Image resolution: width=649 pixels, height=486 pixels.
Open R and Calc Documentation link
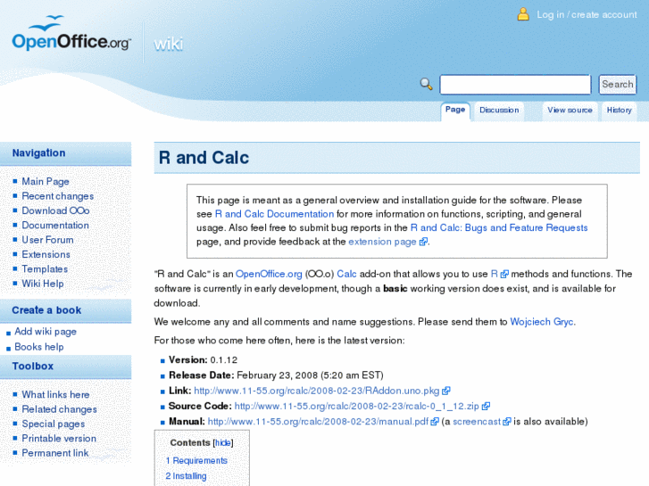tap(274, 214)
